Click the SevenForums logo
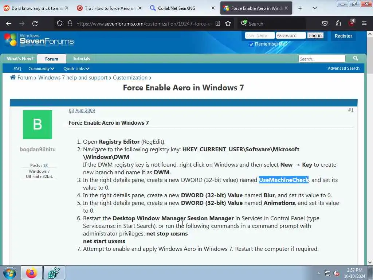This screenshot has height=280, width=373. point(39,40)
